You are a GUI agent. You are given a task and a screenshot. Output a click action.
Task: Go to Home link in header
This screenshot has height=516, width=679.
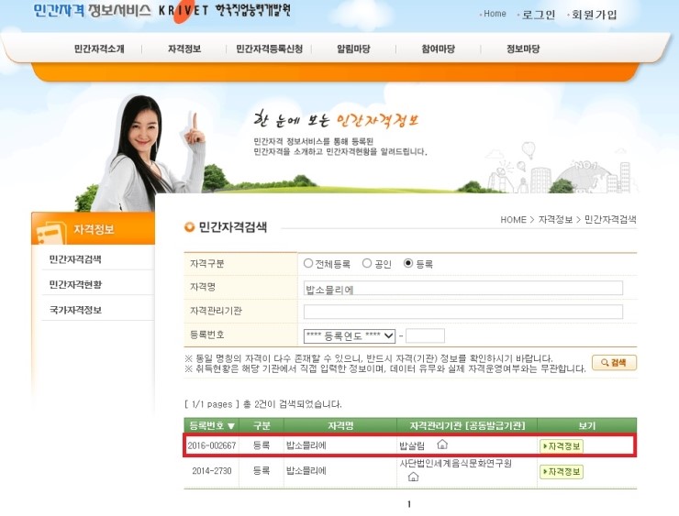tap(495, 14)
